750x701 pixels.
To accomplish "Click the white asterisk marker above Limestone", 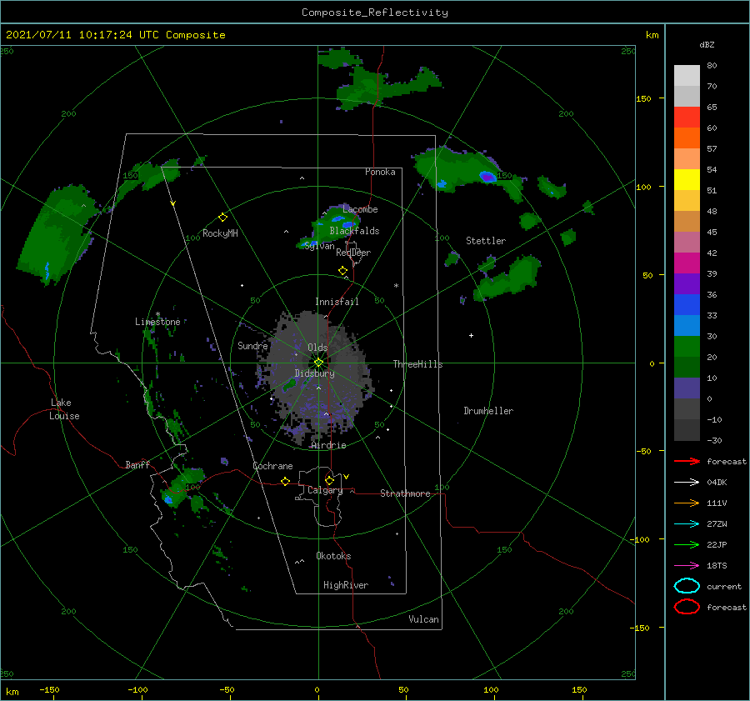I will 157,314.
